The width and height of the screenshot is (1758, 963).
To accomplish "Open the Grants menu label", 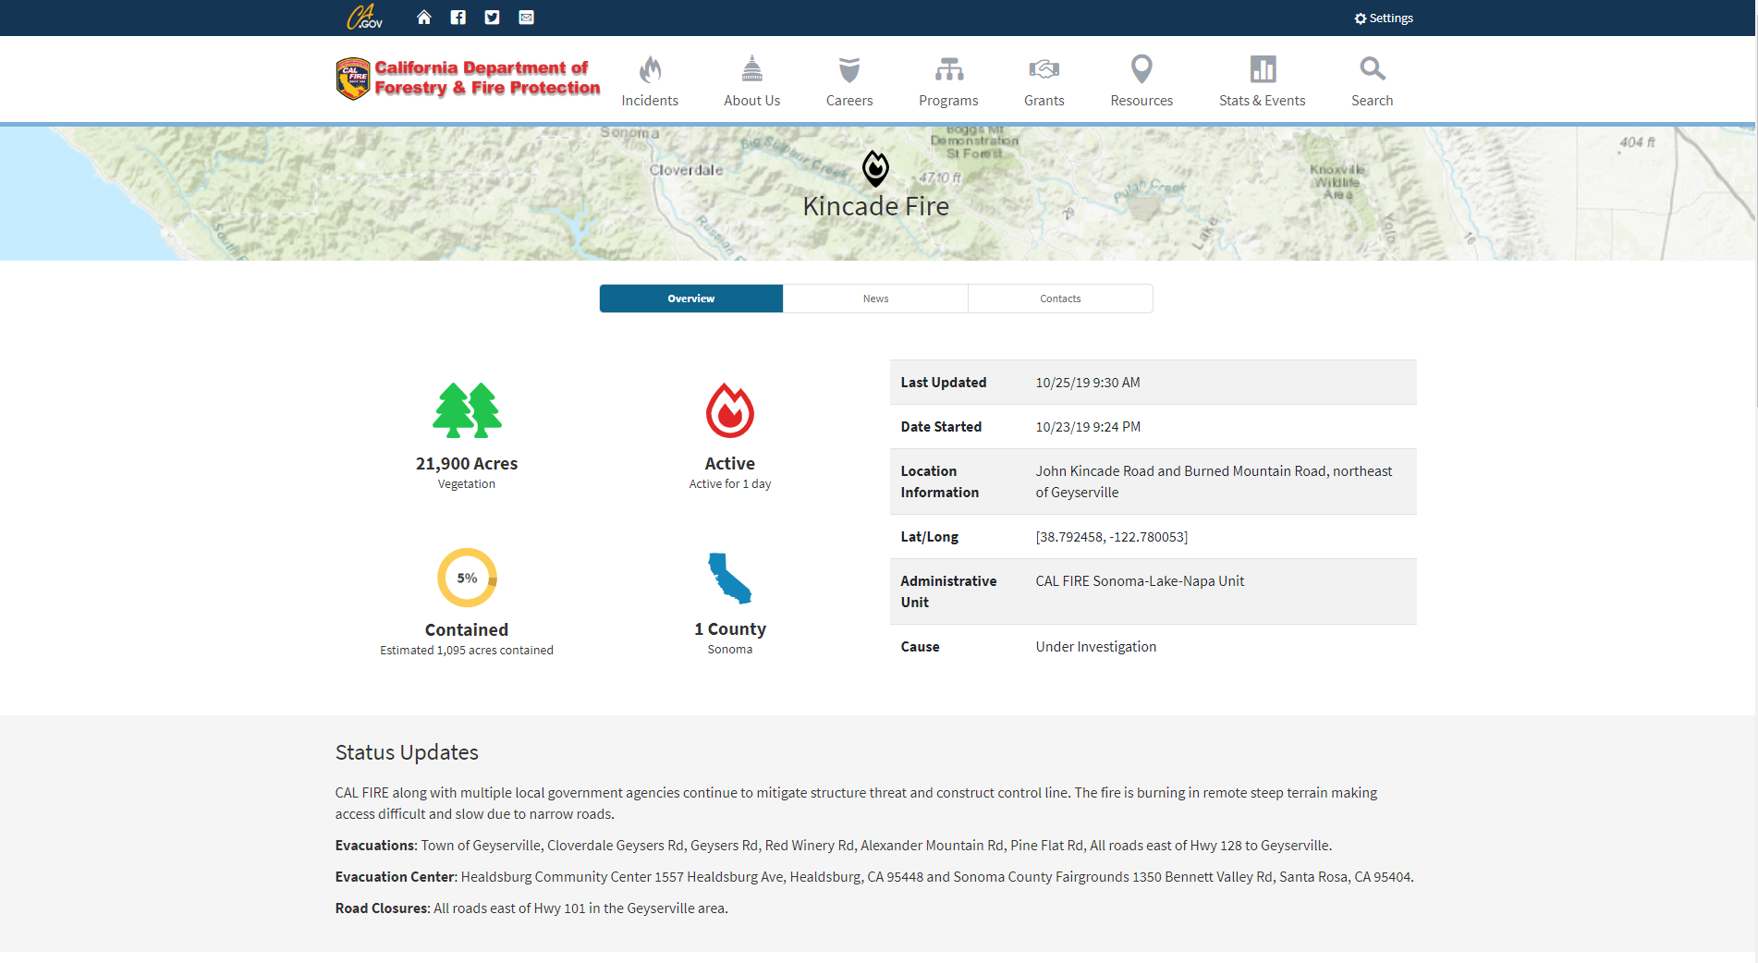I will [1044, 101].
